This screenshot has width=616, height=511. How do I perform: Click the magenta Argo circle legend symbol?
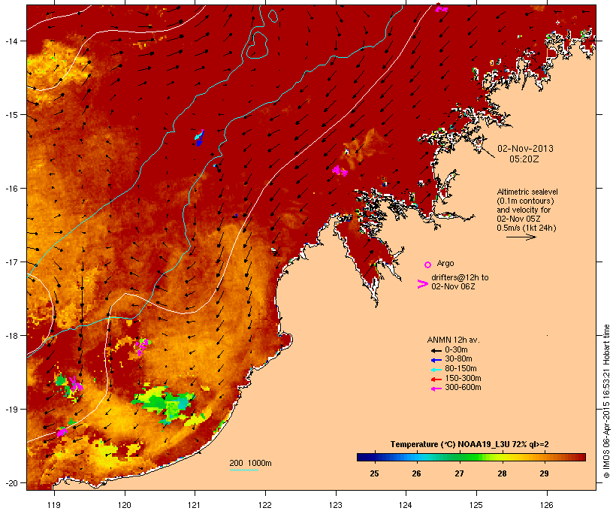tap(428, 265)
